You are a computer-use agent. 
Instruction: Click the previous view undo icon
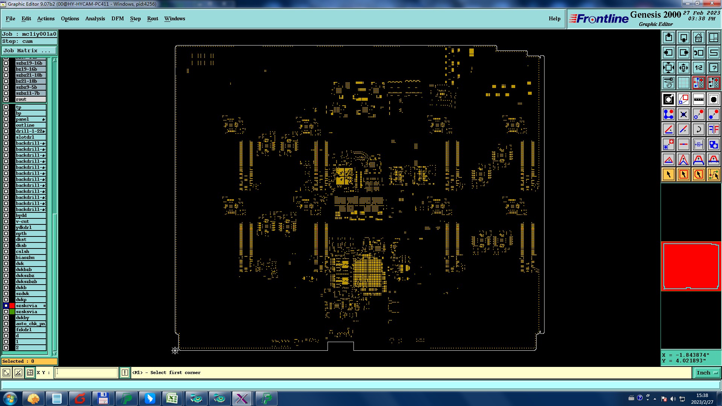(x=699, y=53)
